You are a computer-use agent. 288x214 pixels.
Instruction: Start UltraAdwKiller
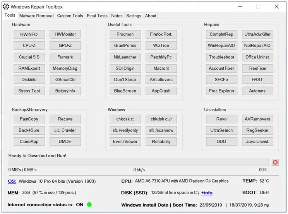257,34
